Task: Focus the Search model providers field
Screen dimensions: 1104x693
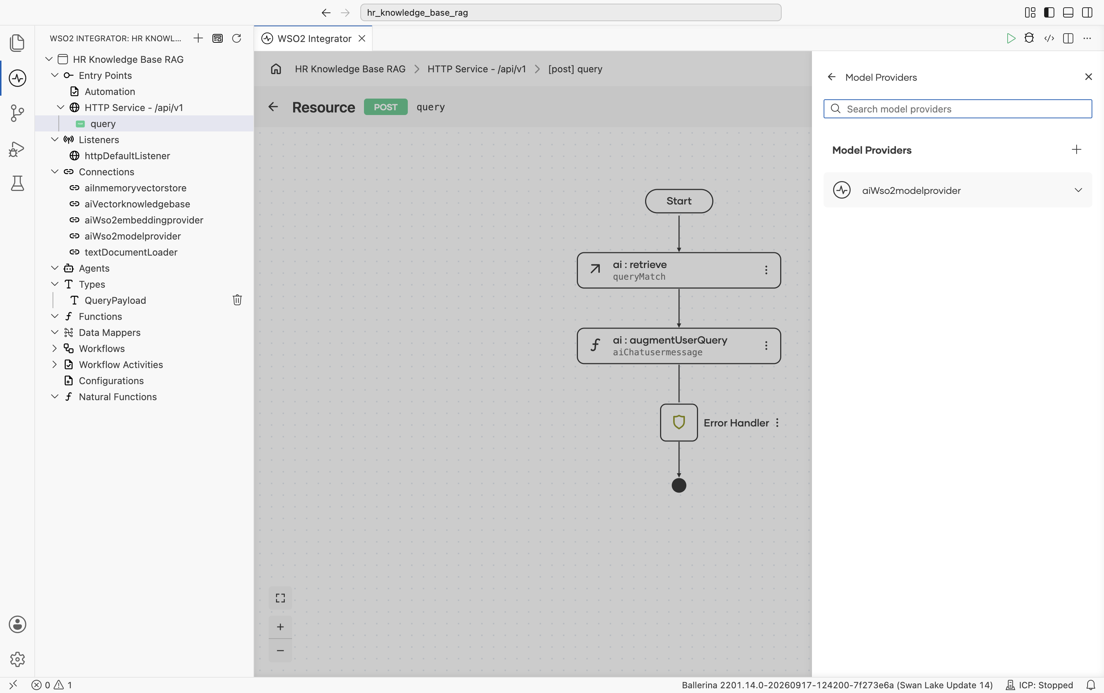Action: 957,109
